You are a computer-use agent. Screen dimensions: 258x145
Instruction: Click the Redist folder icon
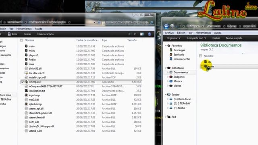26,60
